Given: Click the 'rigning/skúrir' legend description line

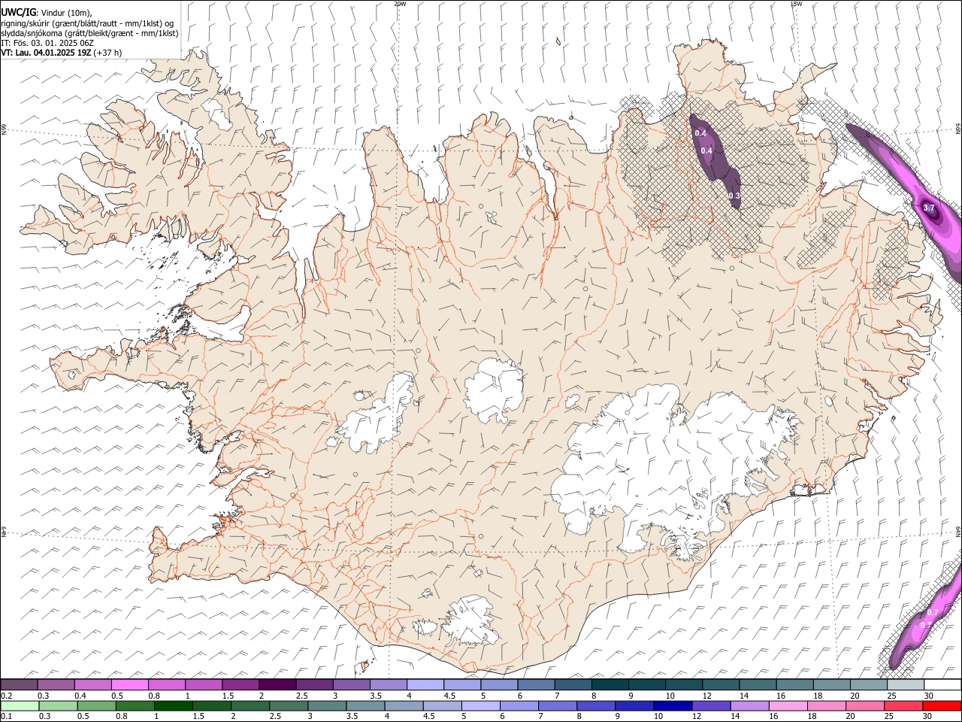Looking at the screenshot, I should (x=88, y=23).
